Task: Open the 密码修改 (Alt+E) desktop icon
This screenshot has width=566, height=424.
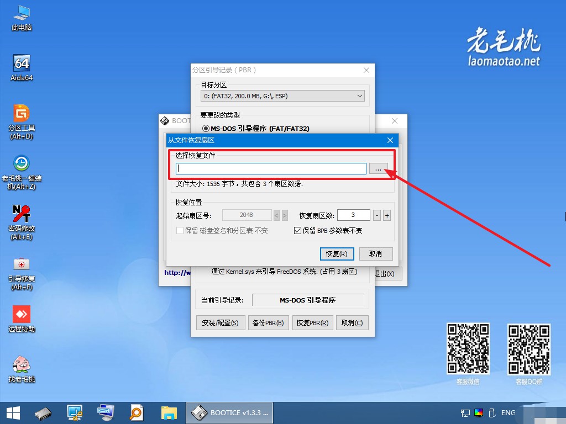Action: tap(22, 222)
